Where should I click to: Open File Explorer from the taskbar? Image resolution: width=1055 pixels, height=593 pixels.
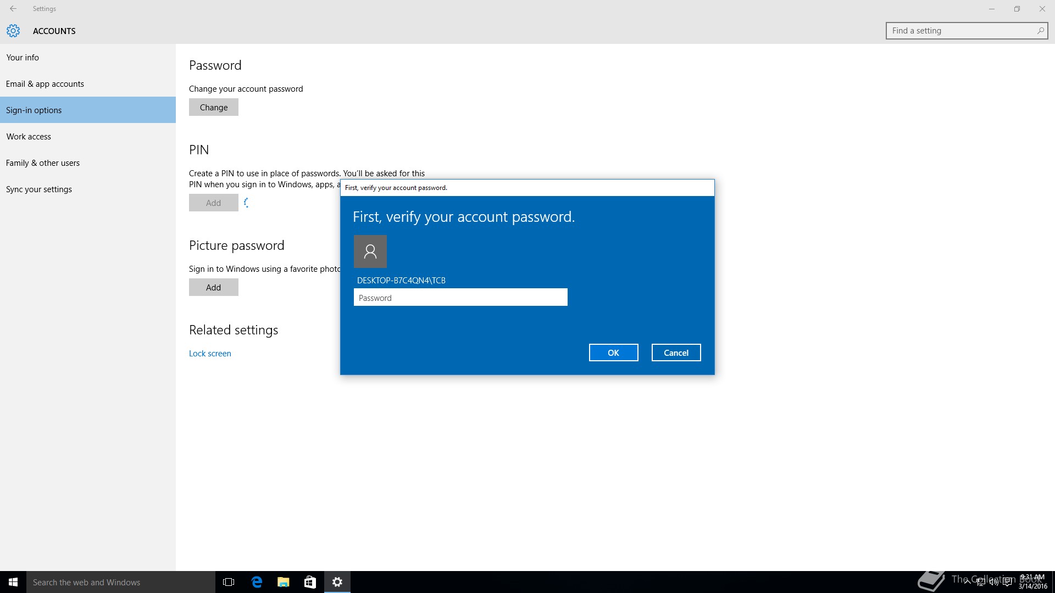point(284,582)
